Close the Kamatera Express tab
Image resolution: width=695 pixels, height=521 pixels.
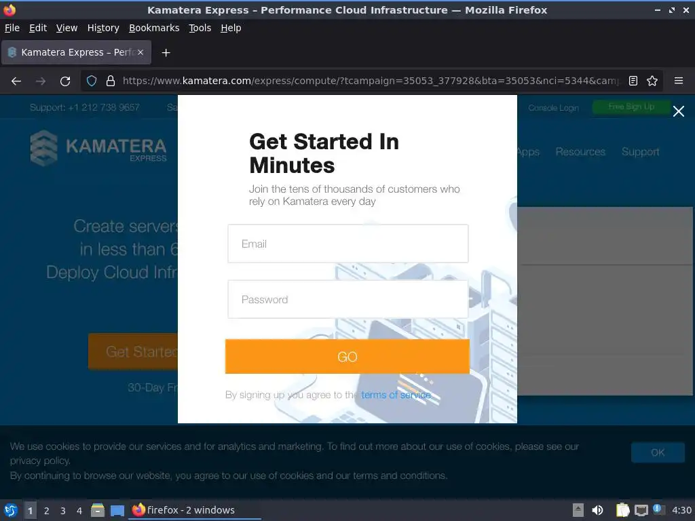[140, 52]
